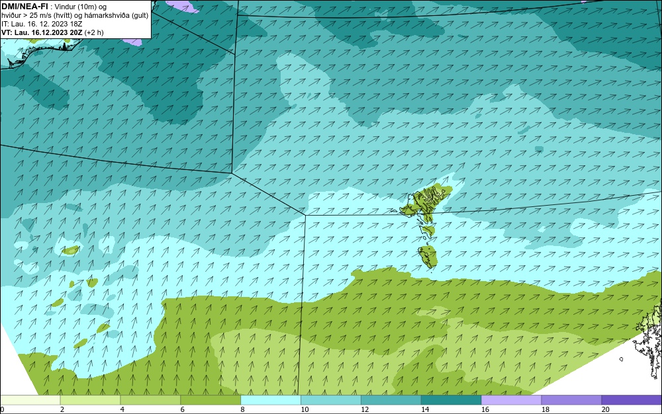Click the 2–4 m/s light green legend swatch
662x414 pixels.
coord(90,399)
